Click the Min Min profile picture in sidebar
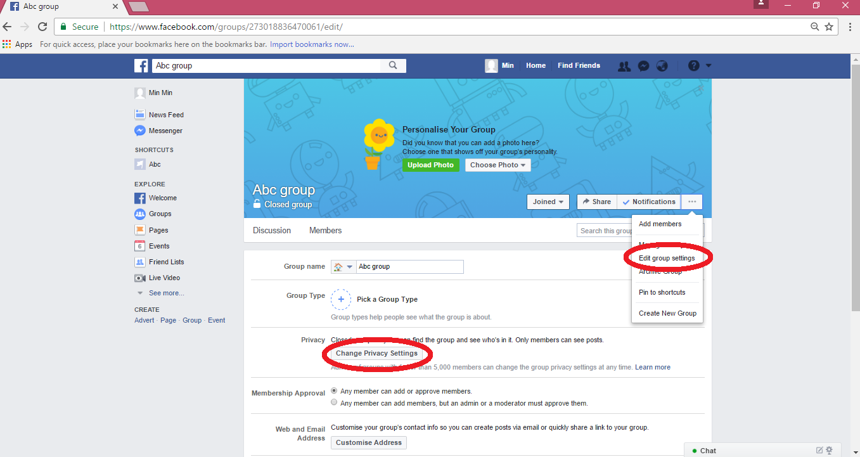 140,93
